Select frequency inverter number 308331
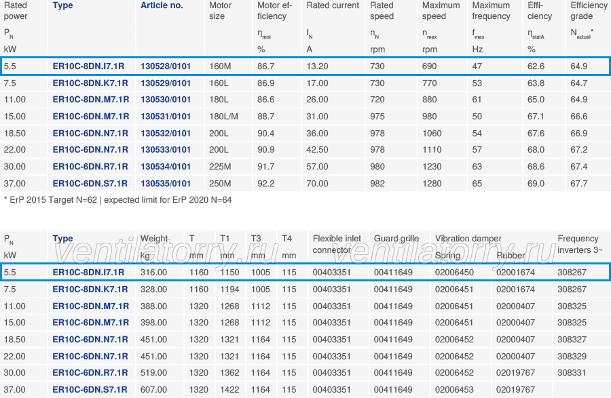This screenshot has width=611, height=398. (572, 373)
